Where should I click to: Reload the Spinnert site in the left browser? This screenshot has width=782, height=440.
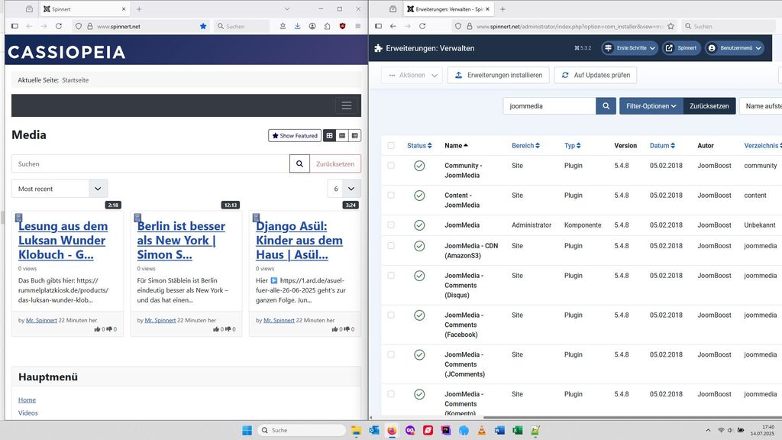59,26
